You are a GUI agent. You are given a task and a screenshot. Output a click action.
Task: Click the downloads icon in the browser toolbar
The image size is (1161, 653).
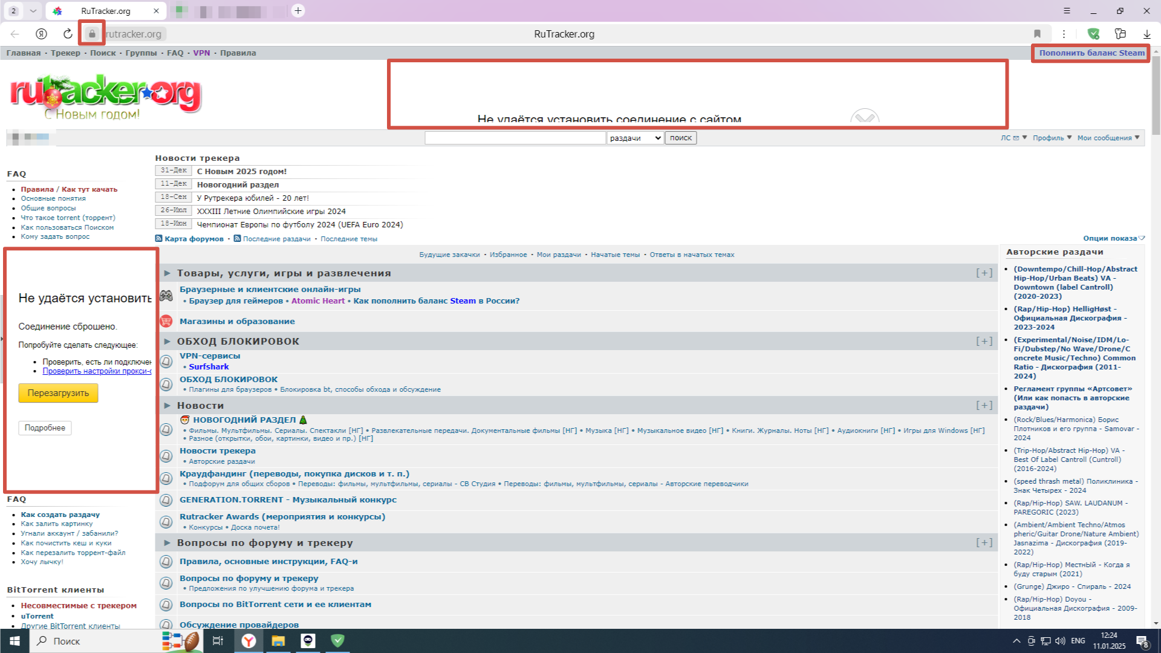1146,34
